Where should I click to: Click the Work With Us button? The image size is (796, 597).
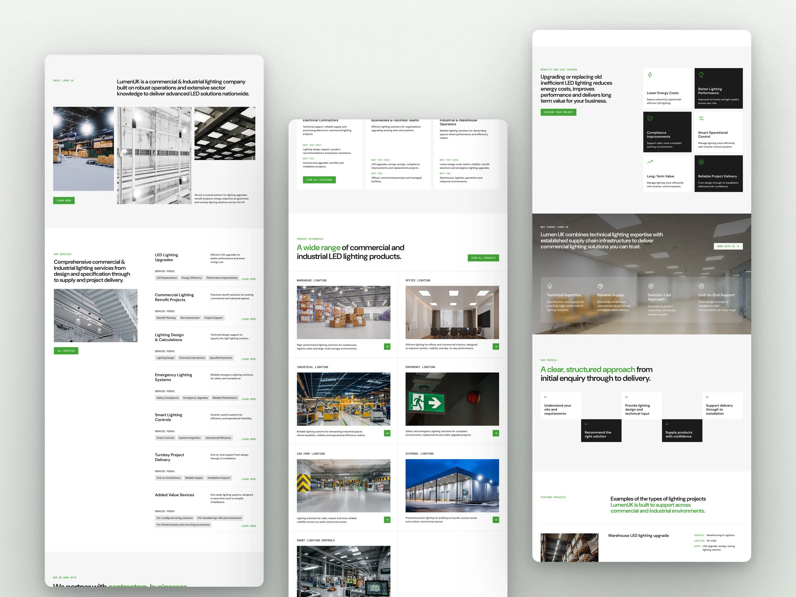click(x=728, y=246)
